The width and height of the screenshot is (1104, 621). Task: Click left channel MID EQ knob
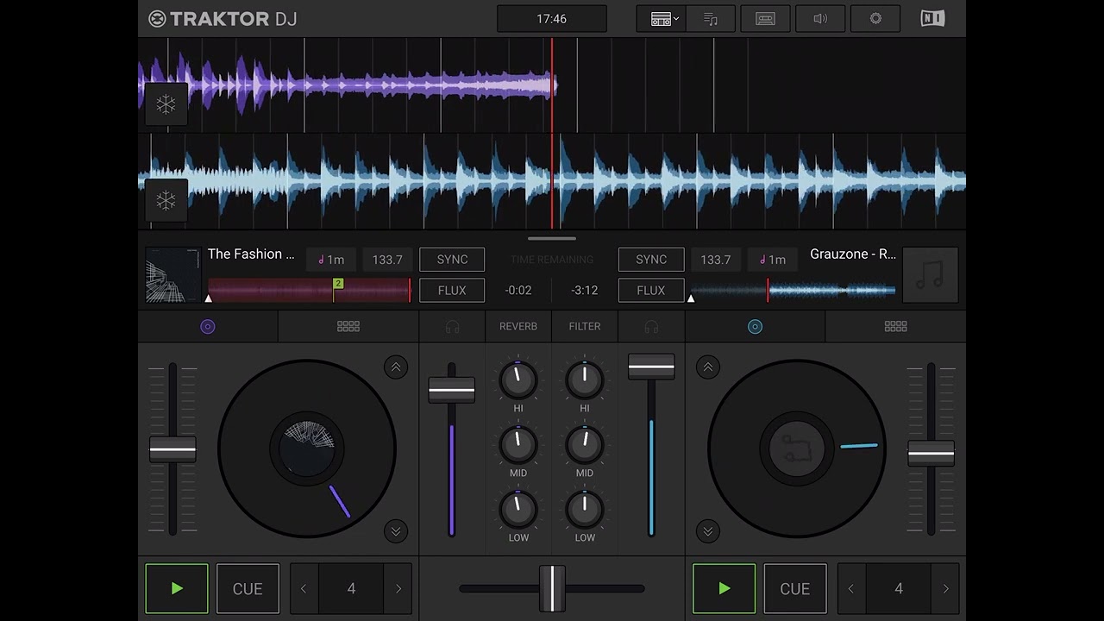click(x=518, y=445)
